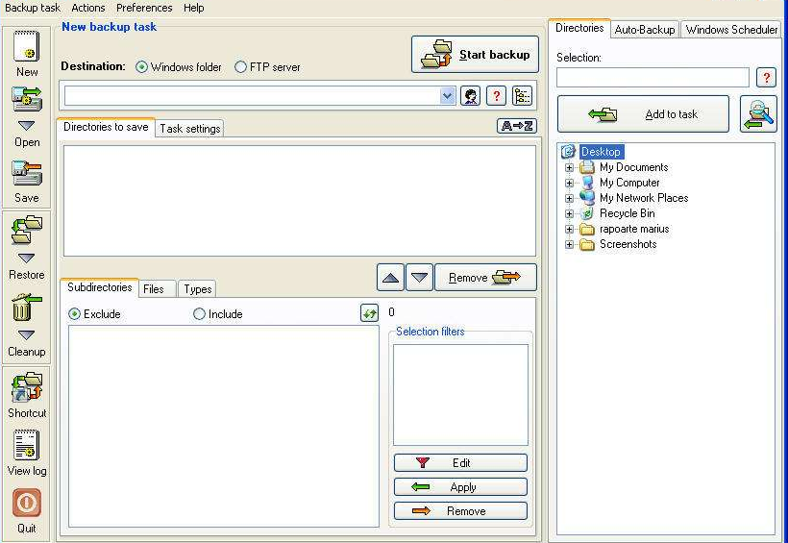Image resolution: width=788 pixels, height=543 pixels.
Task: Click the Apply filter button
Action: click(x=460, y=486)
